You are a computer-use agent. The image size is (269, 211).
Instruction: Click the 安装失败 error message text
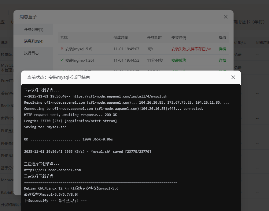click(x=191, y=49)
